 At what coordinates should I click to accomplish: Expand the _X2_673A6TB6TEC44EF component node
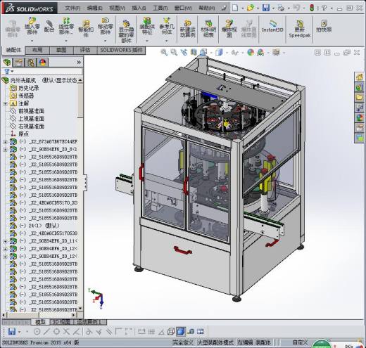coord(5,141)
